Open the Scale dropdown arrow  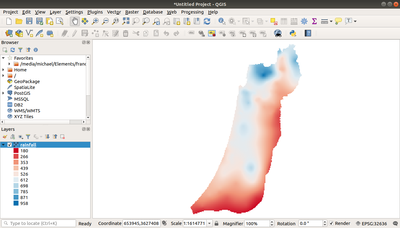click(x=210, y=223)
